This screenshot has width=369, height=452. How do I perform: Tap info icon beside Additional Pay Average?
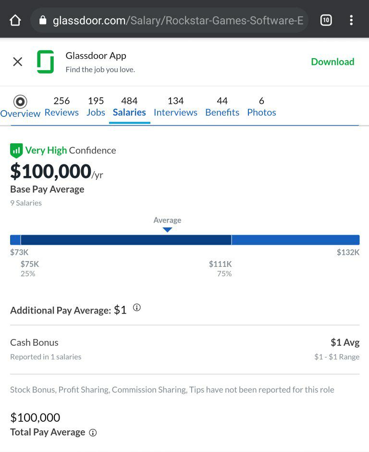(137, 308)
